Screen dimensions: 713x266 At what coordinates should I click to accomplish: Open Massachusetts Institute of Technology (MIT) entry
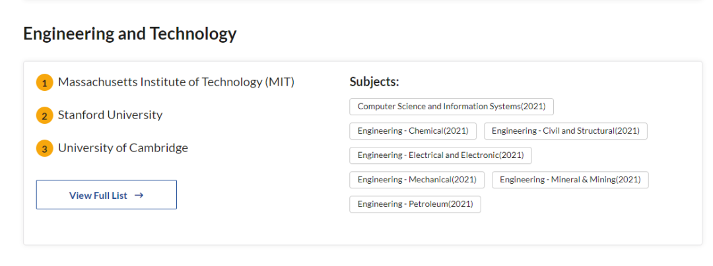pos(176,82)
